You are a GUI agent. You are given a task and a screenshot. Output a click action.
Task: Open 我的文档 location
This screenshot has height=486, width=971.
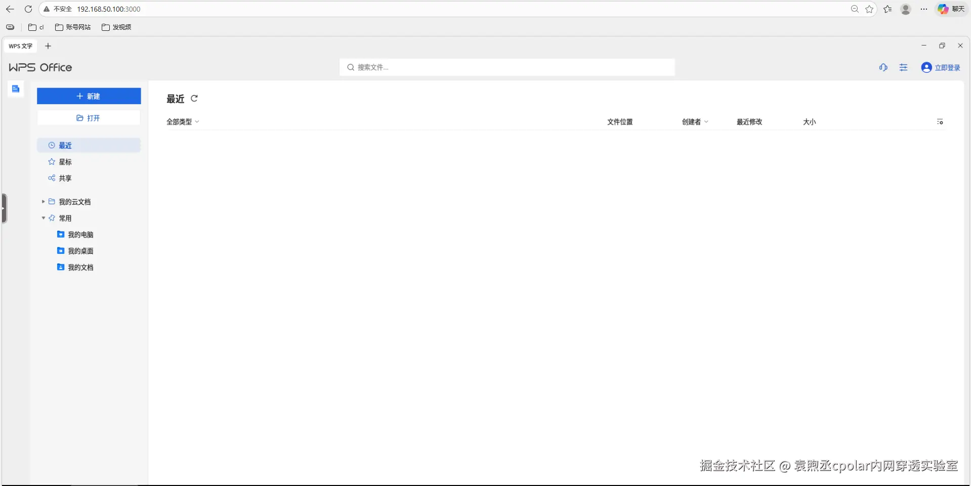pos(80,267)
